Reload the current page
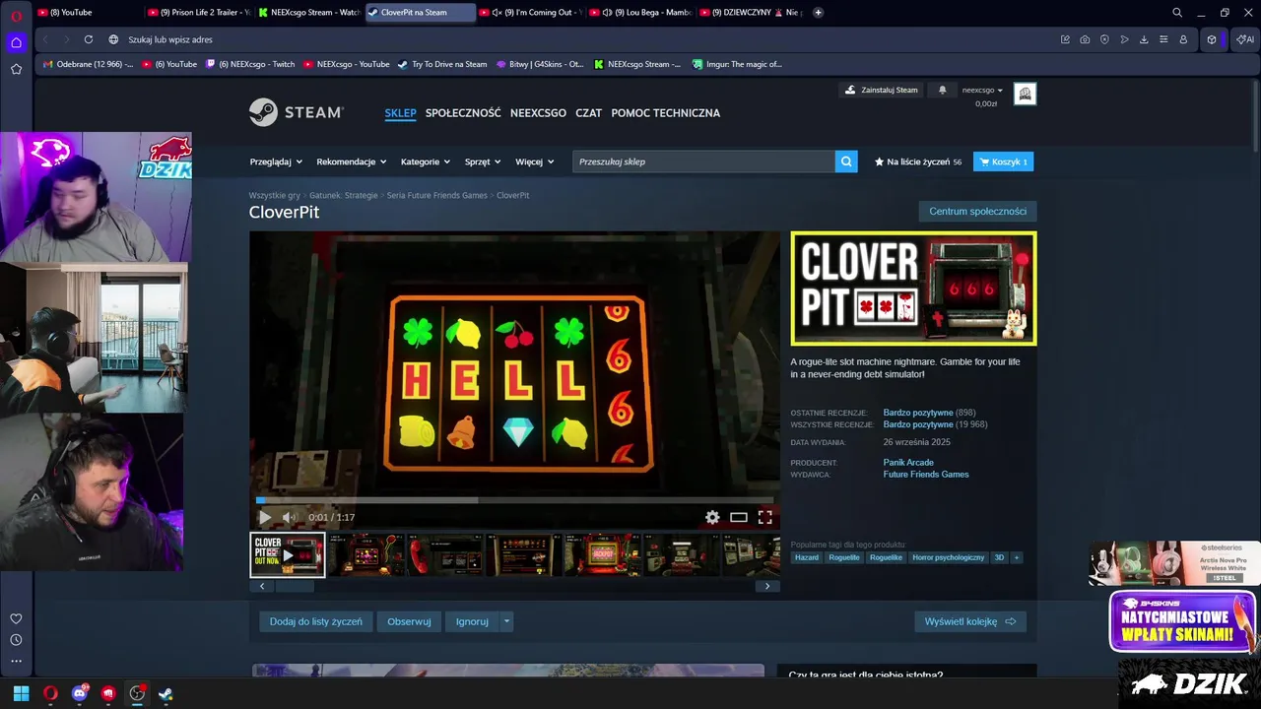Screen dimensions: 1261x709 pyautogui.click(x=89, y=39)
